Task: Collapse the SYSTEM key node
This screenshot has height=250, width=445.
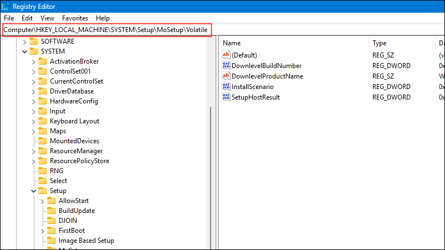Action: click(x=24, y=51)
